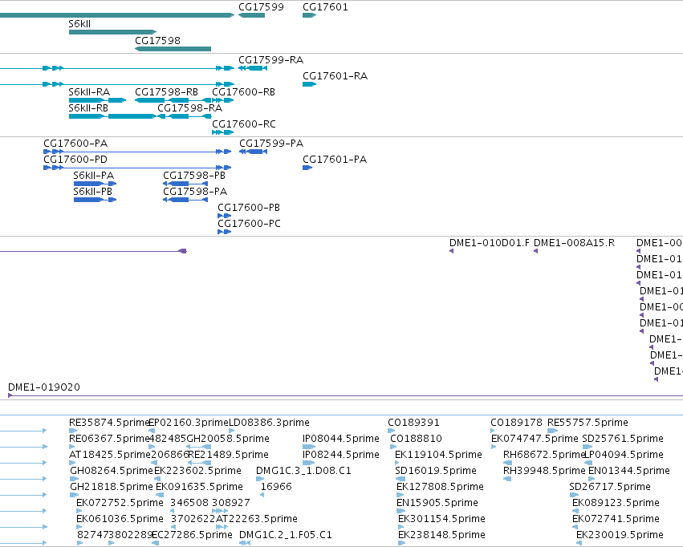Select the CG17598-PB protein label
The height and width of the screenshot is (547, 683).
point(194,176)
